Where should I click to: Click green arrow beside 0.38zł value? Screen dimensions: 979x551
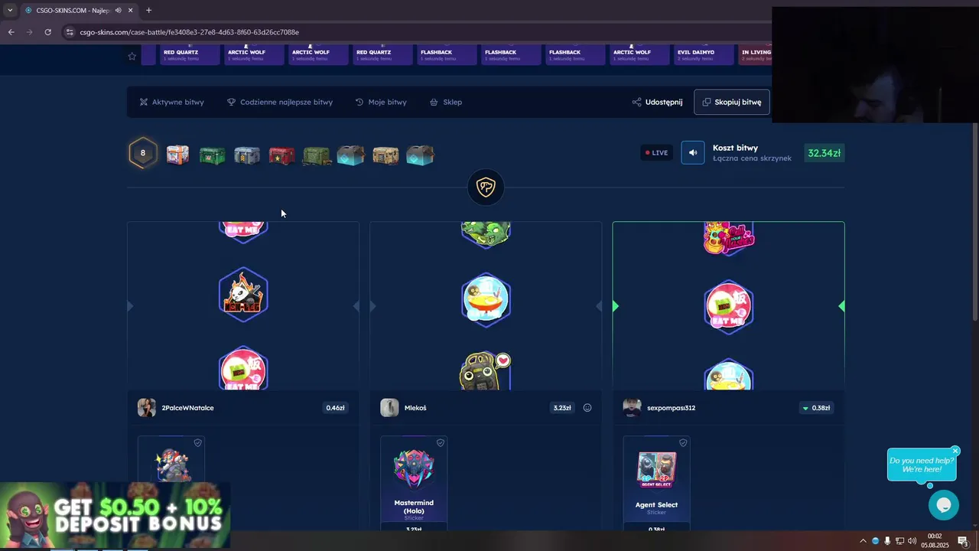click(x=805, y=408)
